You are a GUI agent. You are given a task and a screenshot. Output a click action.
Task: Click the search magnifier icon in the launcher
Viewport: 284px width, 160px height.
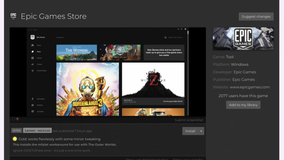tap(166, 37)
